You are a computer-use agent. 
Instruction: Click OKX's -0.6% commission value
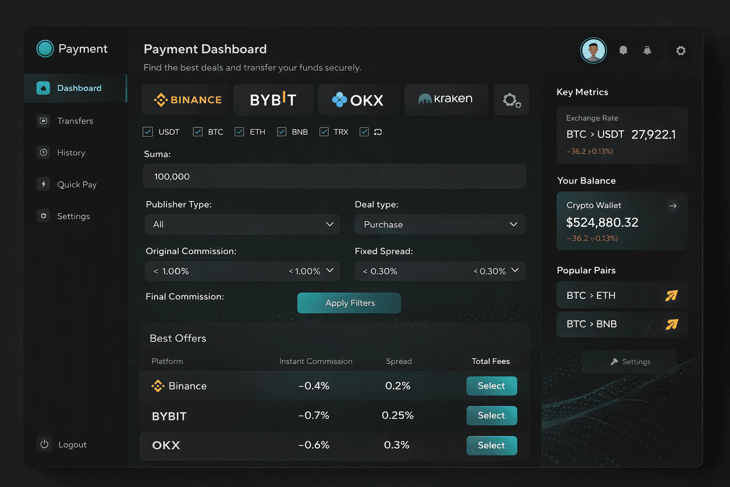pyautogui.click(x=314, y=445)
